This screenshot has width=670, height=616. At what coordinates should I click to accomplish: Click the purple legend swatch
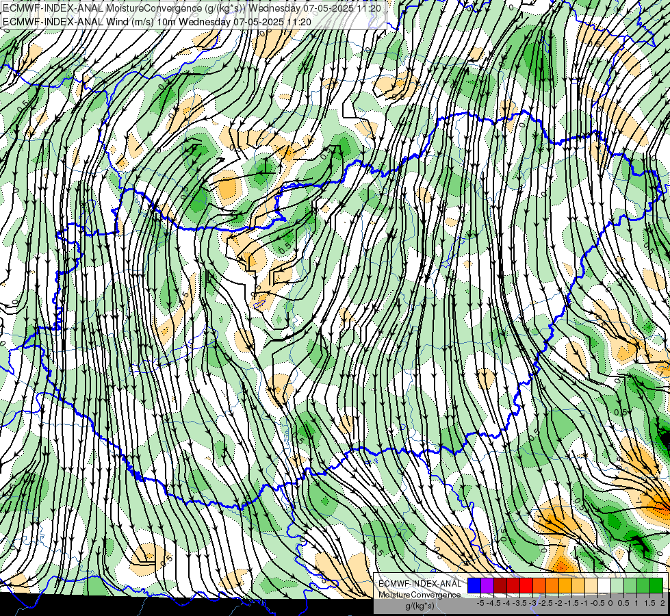(x=487, y=585)
